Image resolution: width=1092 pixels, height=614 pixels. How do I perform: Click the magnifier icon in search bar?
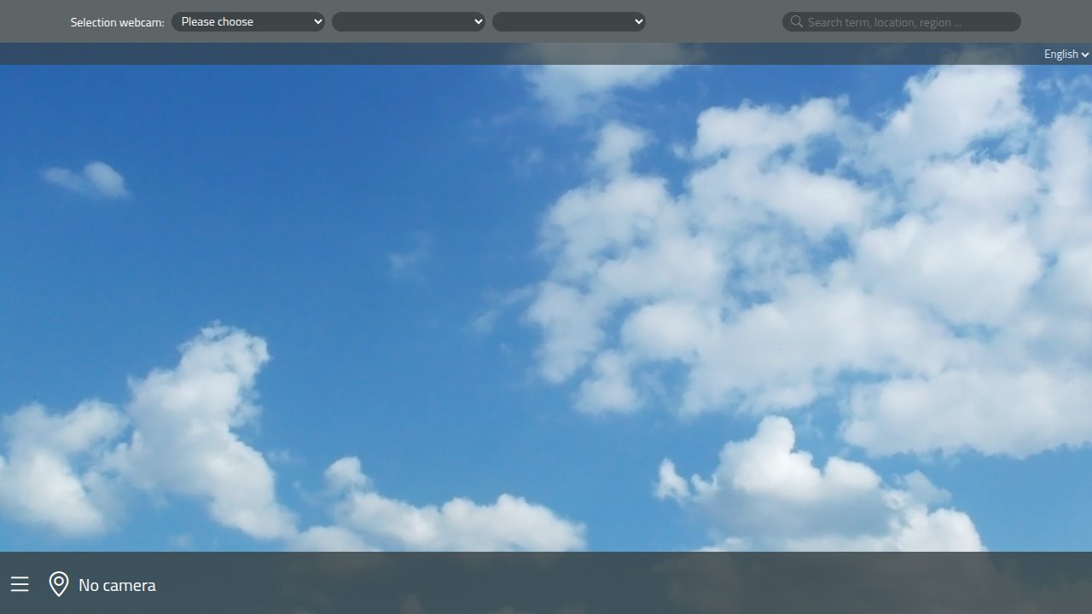pos(796,22)
